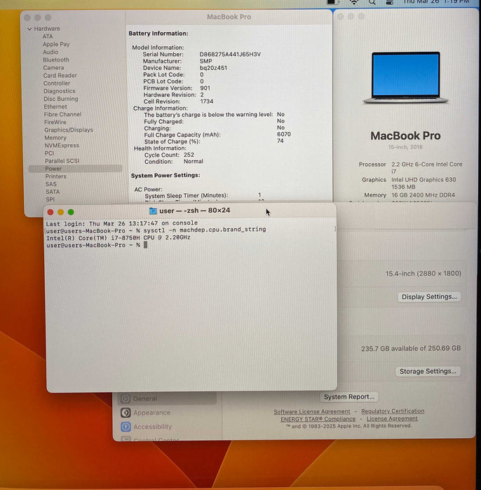
Task: Open the Graphics/Displays entry
Action: tap(69, 129)
